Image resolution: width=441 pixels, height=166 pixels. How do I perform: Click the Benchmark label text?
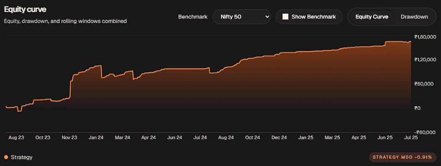(193, 17)
